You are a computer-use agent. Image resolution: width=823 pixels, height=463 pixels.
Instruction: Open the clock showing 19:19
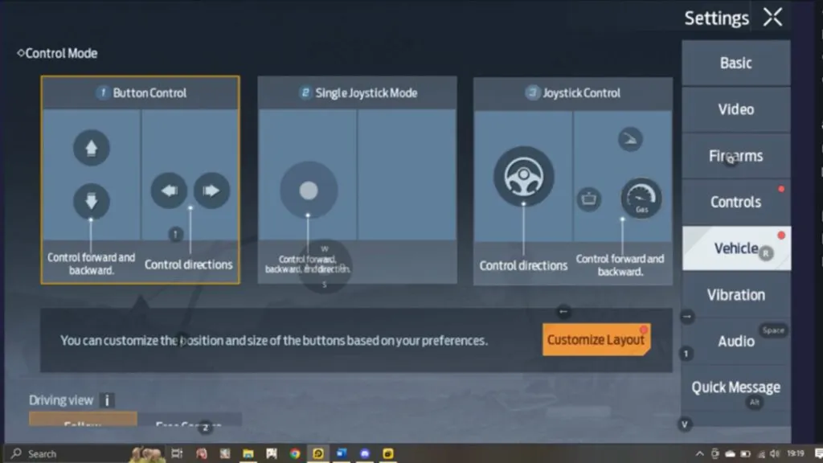(x=796, y=453)
